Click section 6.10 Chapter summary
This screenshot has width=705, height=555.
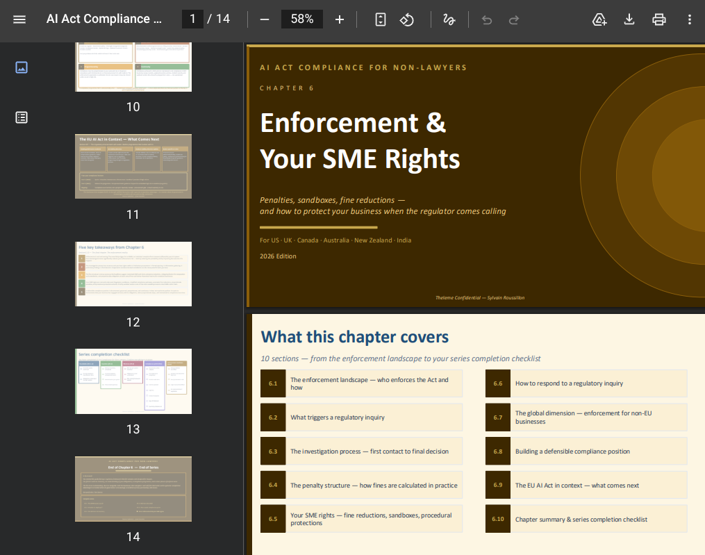586,519
